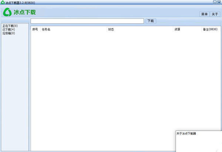
Task: Click the 冰点下载 green logo icon
Action: coord(7,12)
